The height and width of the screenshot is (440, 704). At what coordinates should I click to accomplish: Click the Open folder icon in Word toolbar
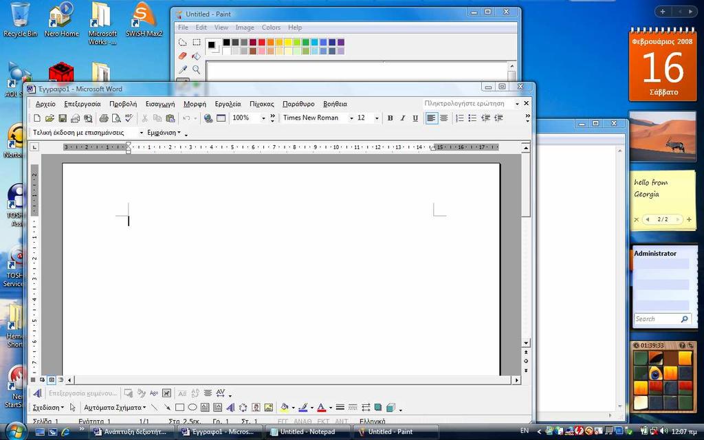coord(49,118)
